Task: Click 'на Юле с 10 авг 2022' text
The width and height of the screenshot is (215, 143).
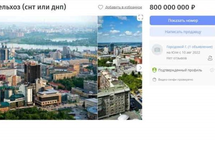Action: [x=183, y=52]
